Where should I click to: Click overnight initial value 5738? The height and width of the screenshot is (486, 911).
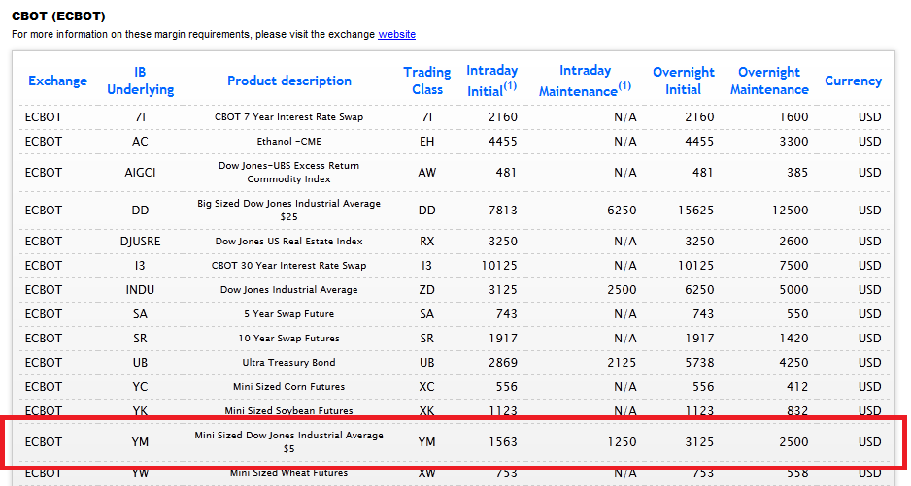(x=699, y=363)
